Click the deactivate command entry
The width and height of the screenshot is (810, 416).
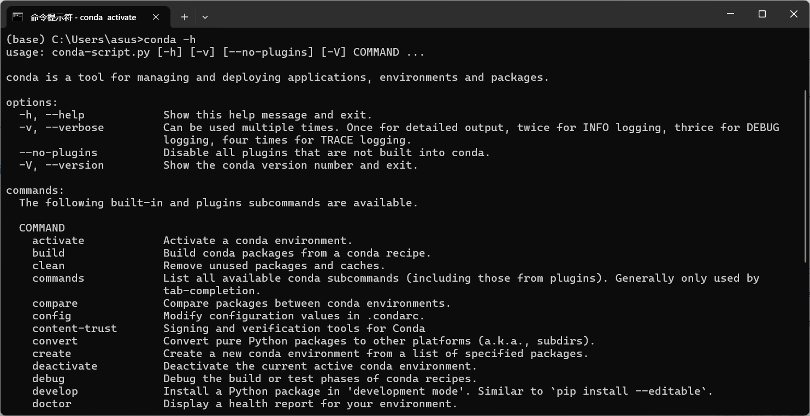[x=64, y=366]
